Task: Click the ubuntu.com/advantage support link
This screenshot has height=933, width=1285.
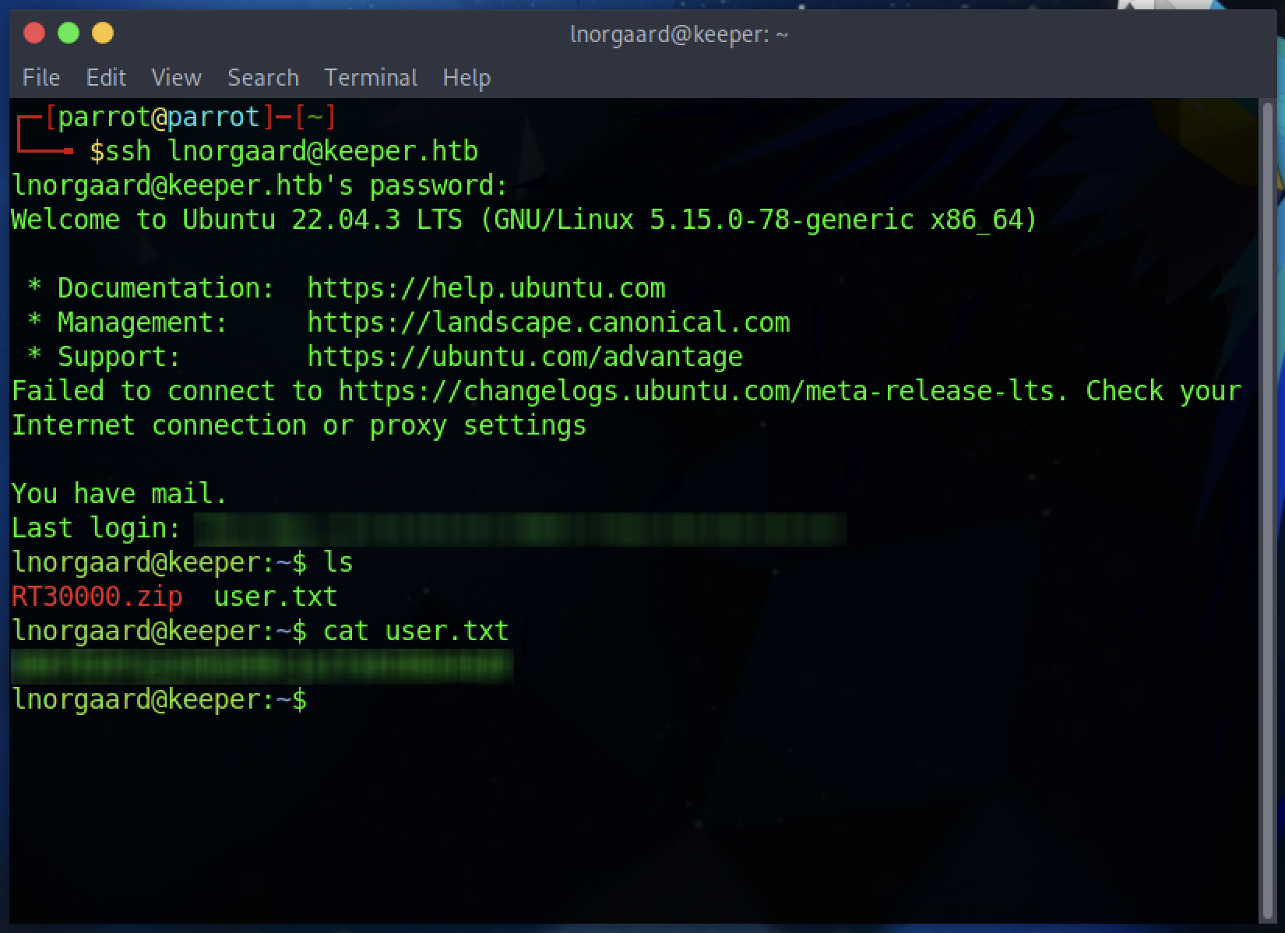Action: tap(525, 357)
